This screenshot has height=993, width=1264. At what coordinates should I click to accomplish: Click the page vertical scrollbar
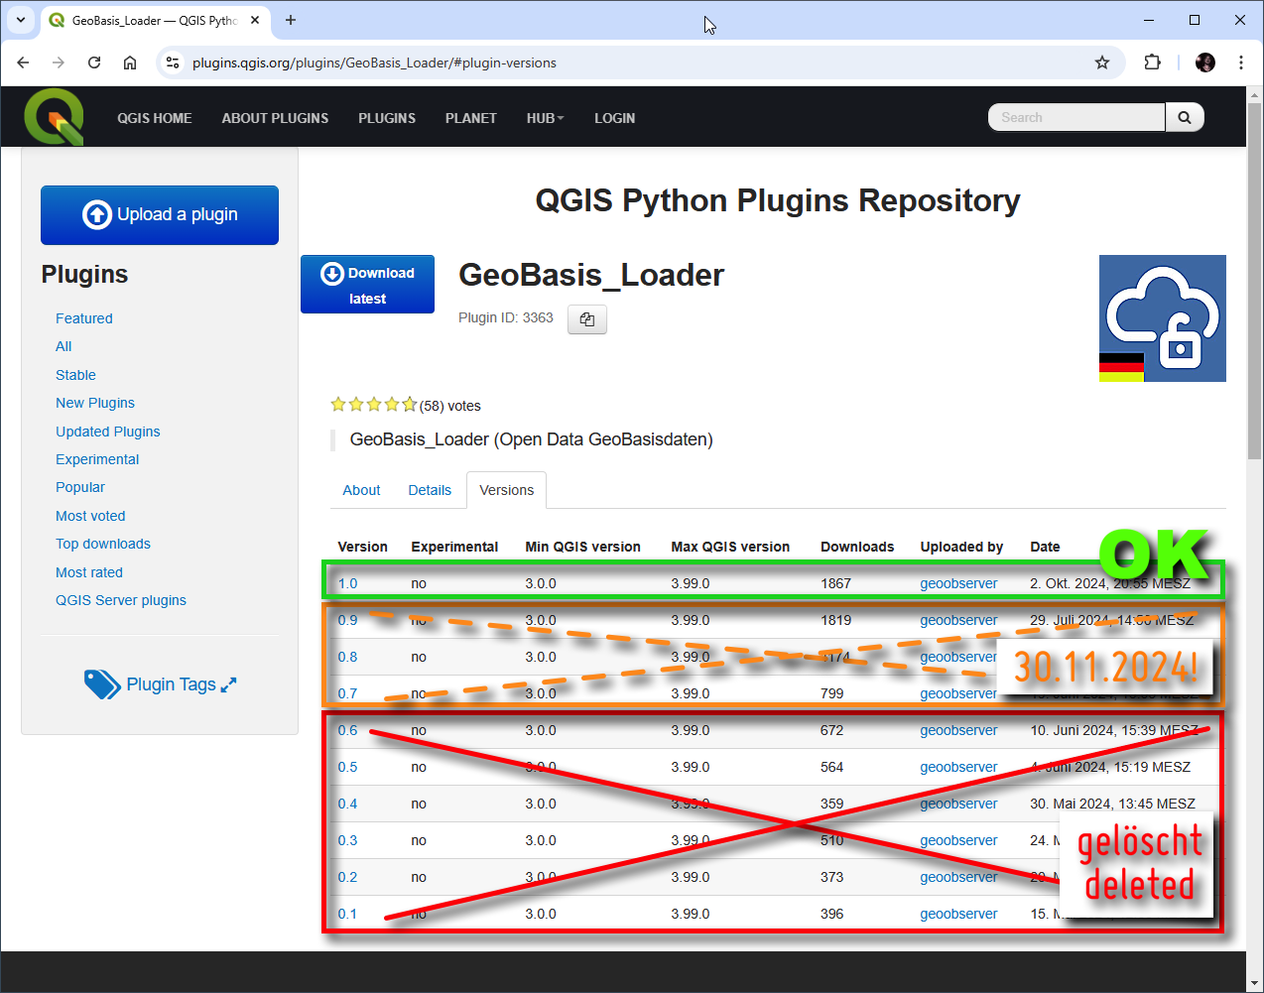pyautogui.click(x=1254, y=298)
